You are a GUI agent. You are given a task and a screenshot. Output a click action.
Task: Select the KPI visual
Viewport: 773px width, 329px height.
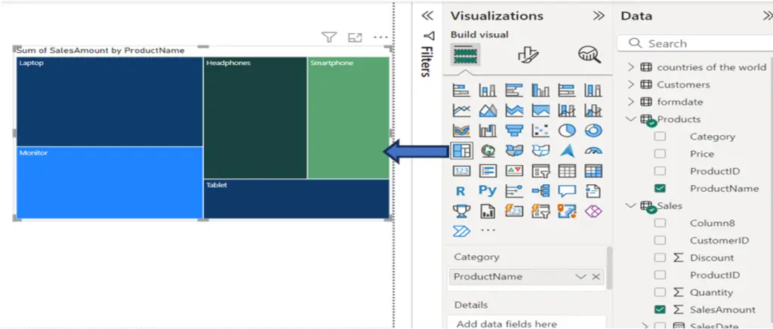(514, 171)
